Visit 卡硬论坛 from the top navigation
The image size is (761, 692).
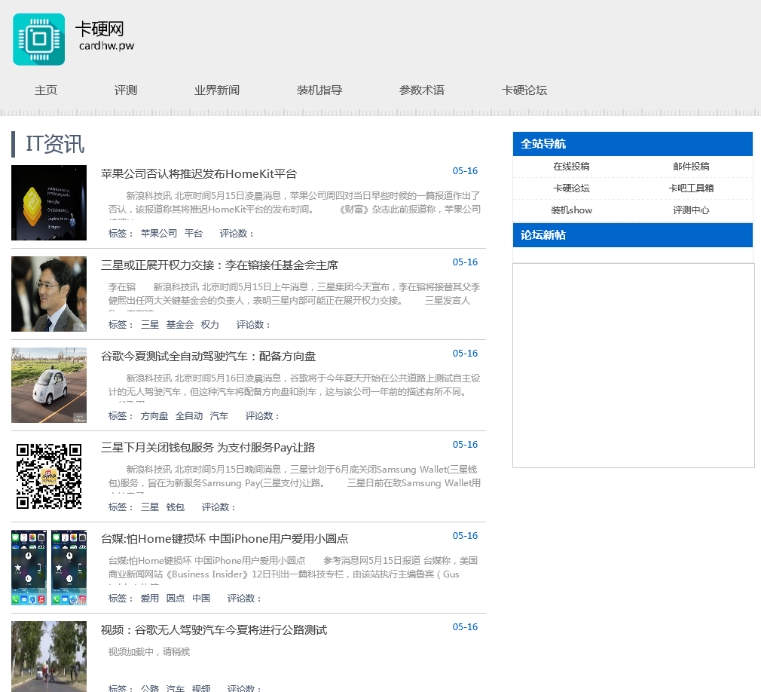(524, 90)
